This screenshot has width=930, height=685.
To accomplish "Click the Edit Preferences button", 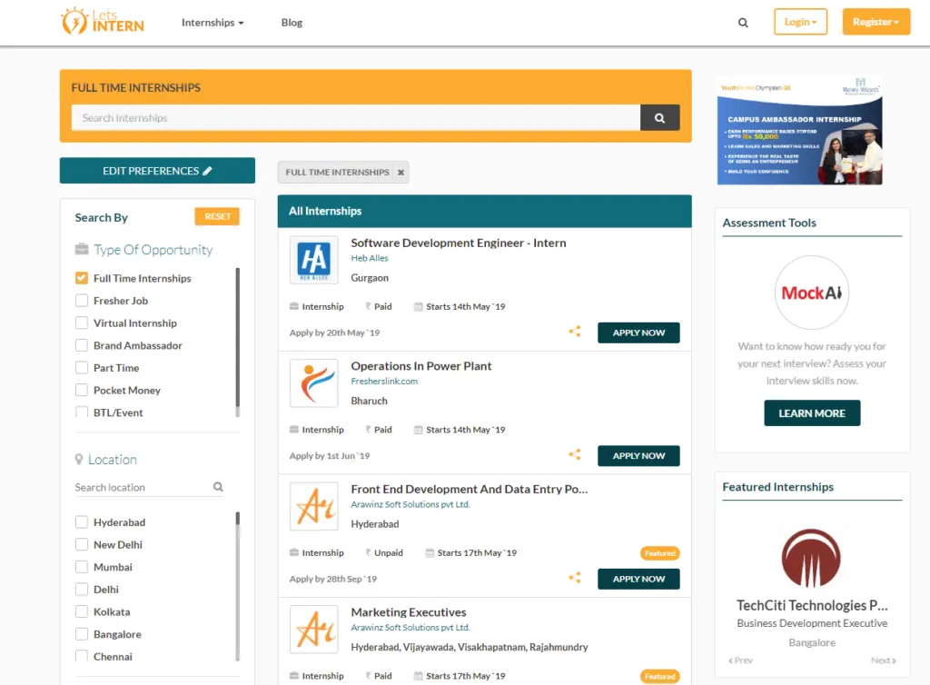I will click(x=157, y=171).
